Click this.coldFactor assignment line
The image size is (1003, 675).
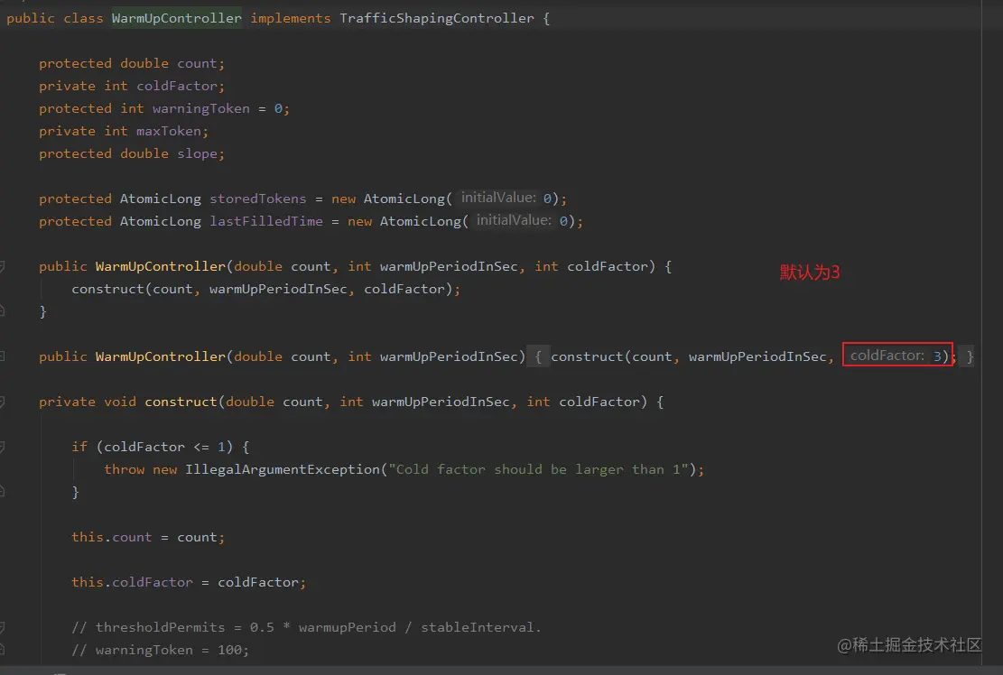click(x=189, y=582)
